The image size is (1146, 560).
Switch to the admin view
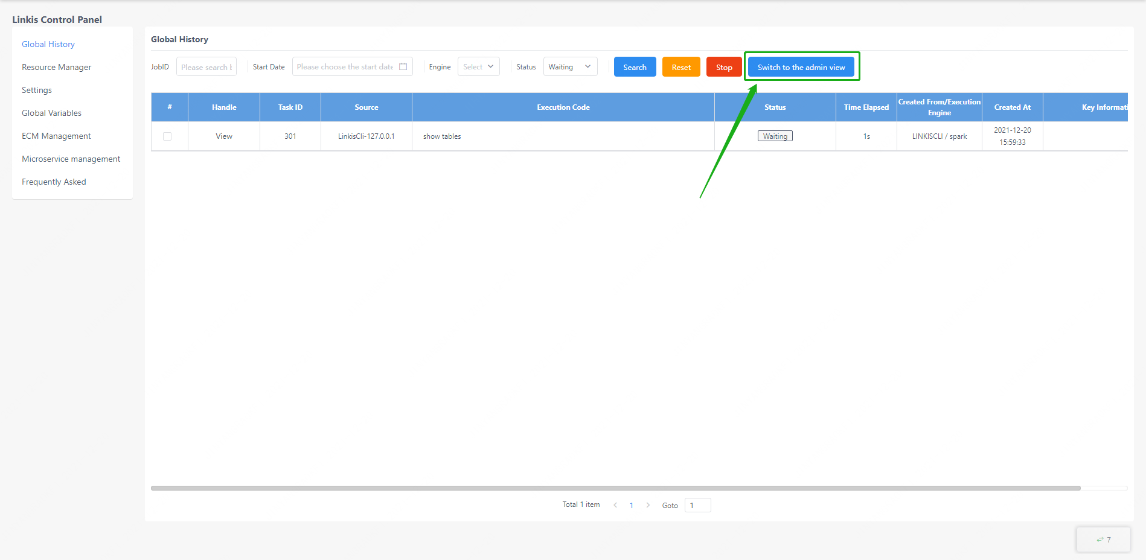click(801, 67)
